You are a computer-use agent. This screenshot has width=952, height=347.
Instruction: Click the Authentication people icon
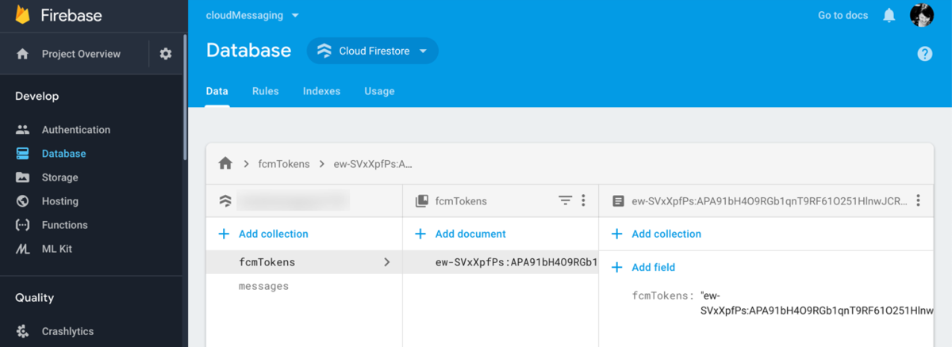pos(22,129)
